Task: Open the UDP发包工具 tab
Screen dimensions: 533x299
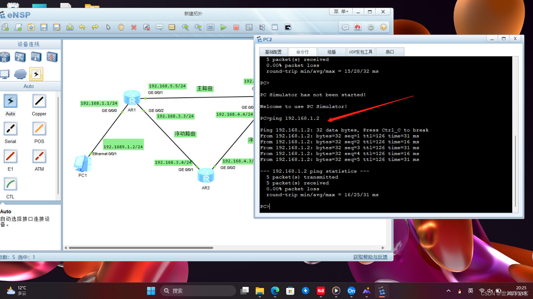Action: [361, 52]
